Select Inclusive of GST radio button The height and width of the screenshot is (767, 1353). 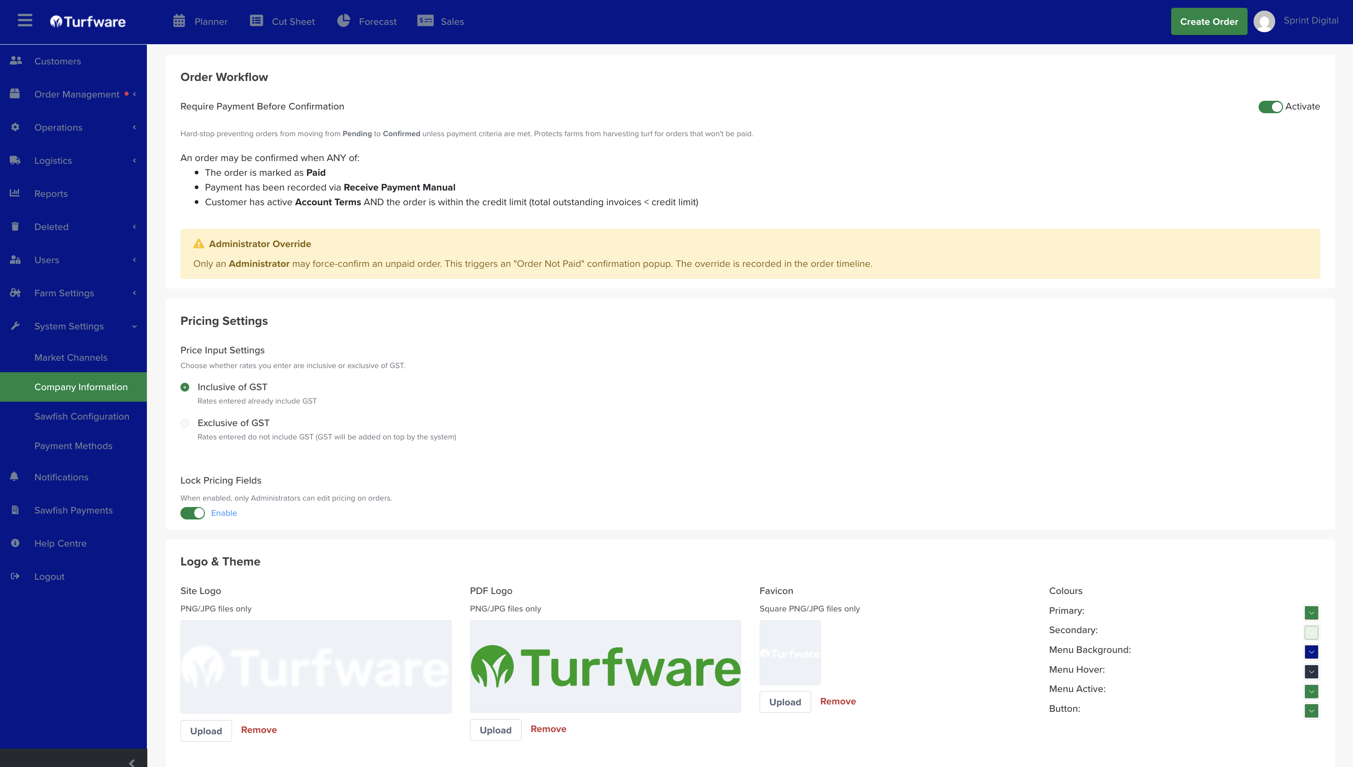pyautogui.click(x=185, y=387)
